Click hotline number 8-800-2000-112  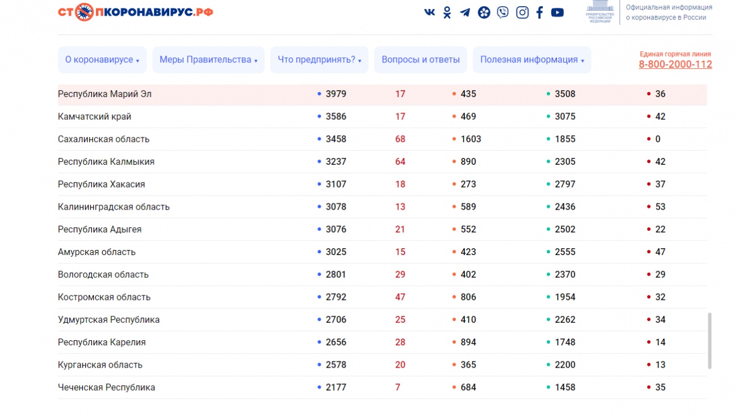(675, 64)
